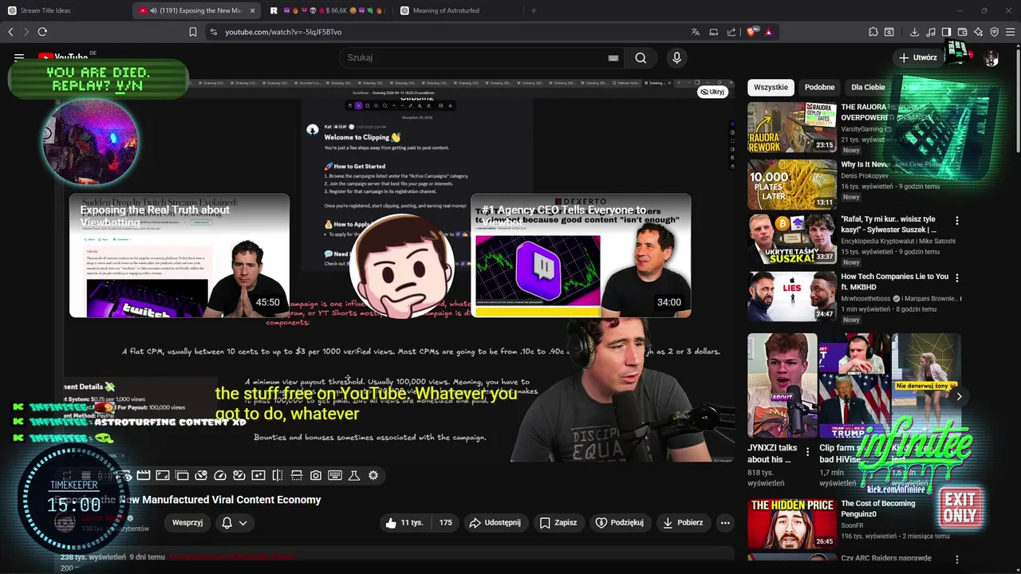Click the speedometer playback speed icon
The height and width of the screenshot is (574, 1021).
(220, 475)
